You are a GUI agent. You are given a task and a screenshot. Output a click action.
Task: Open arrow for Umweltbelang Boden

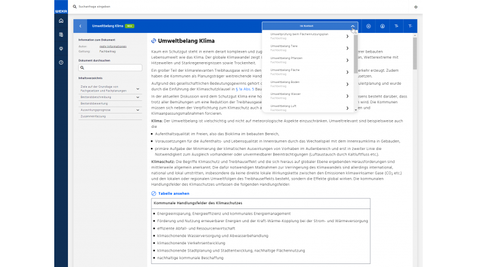click(347, 84)
